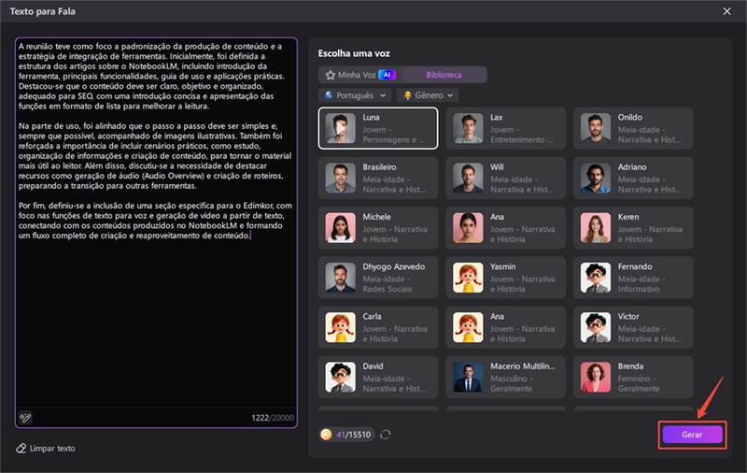Select Ana voice next to Michele
747x473 pixels.
[x=505, y=227]
